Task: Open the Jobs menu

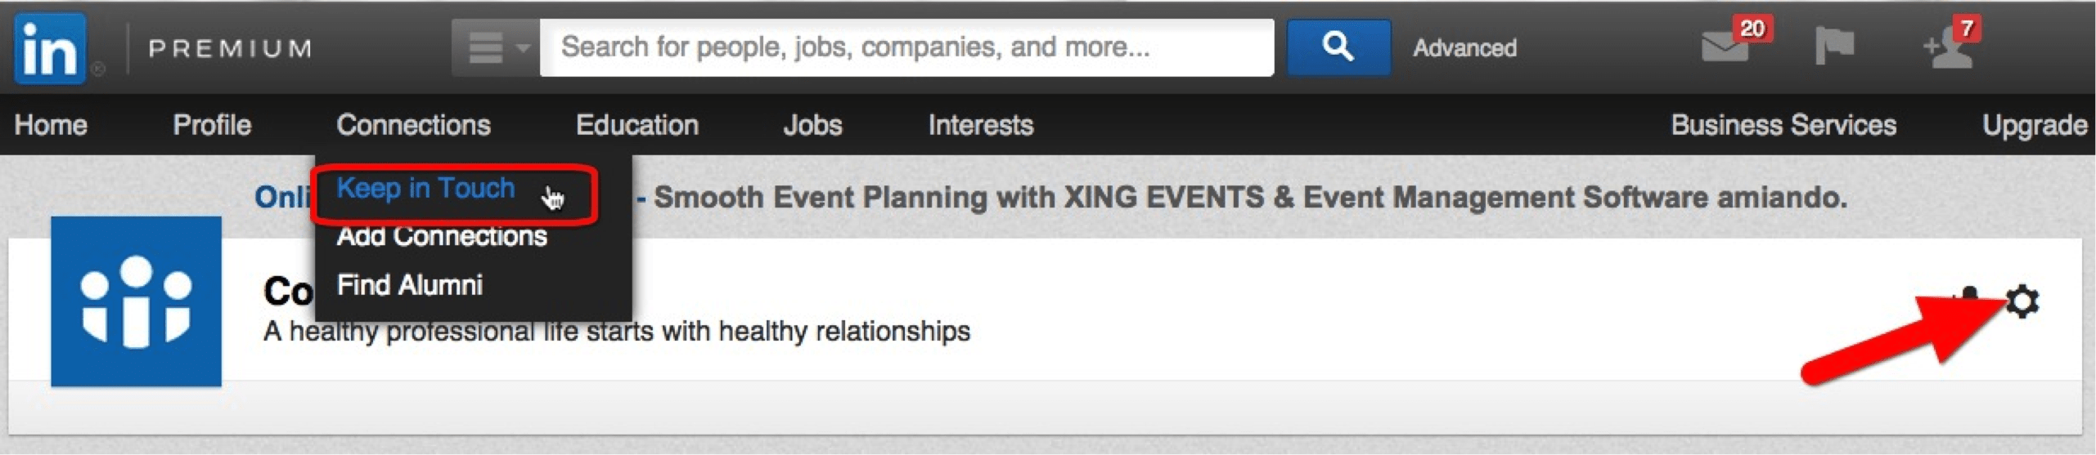Action: click(812, 125)
